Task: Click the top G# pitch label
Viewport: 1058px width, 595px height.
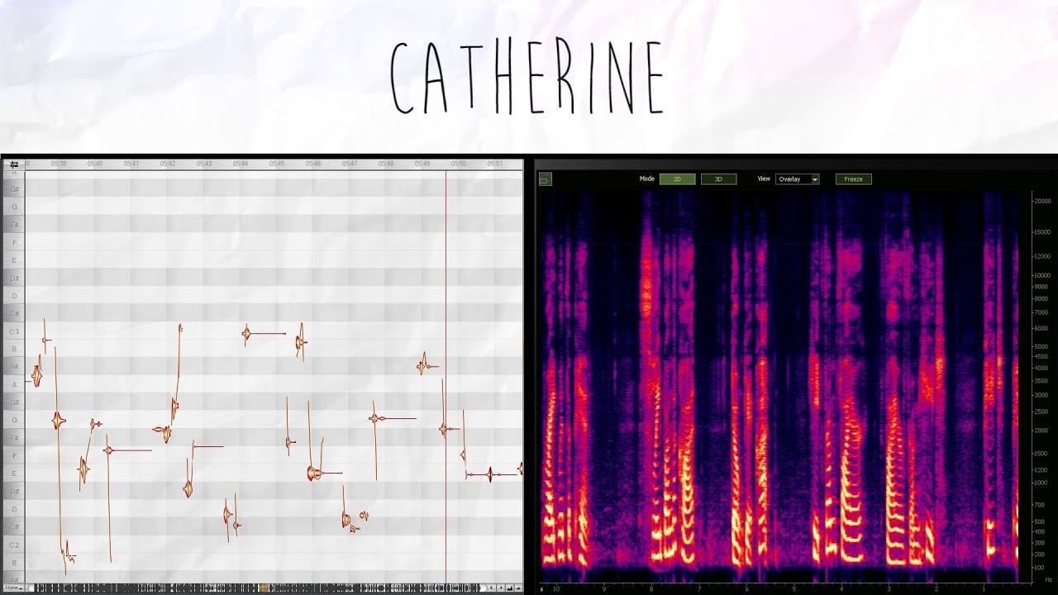Action: click(14, 189)
